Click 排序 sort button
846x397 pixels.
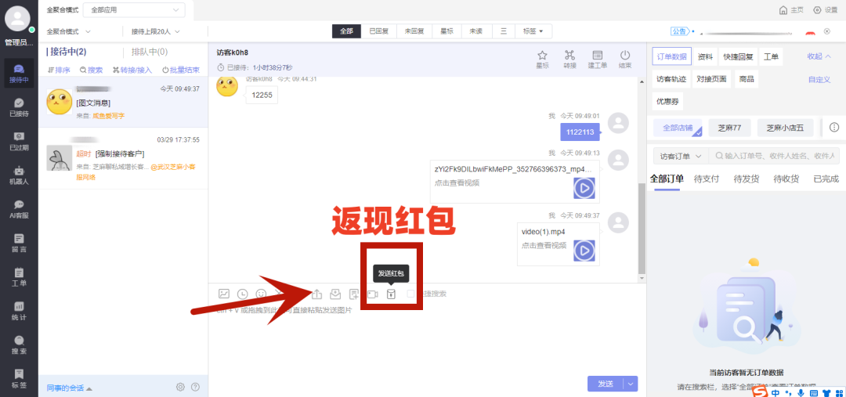pyautogui.click(x=59, y=70)
